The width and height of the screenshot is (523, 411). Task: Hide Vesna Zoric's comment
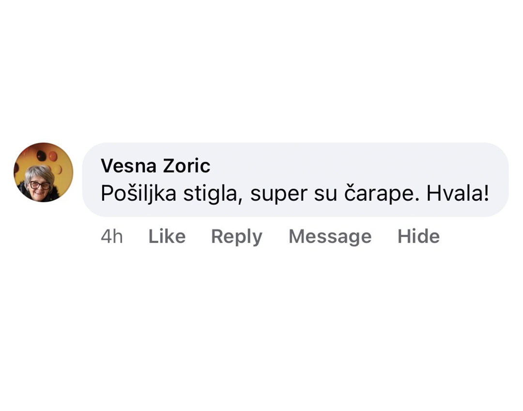(x=418, y=236)
